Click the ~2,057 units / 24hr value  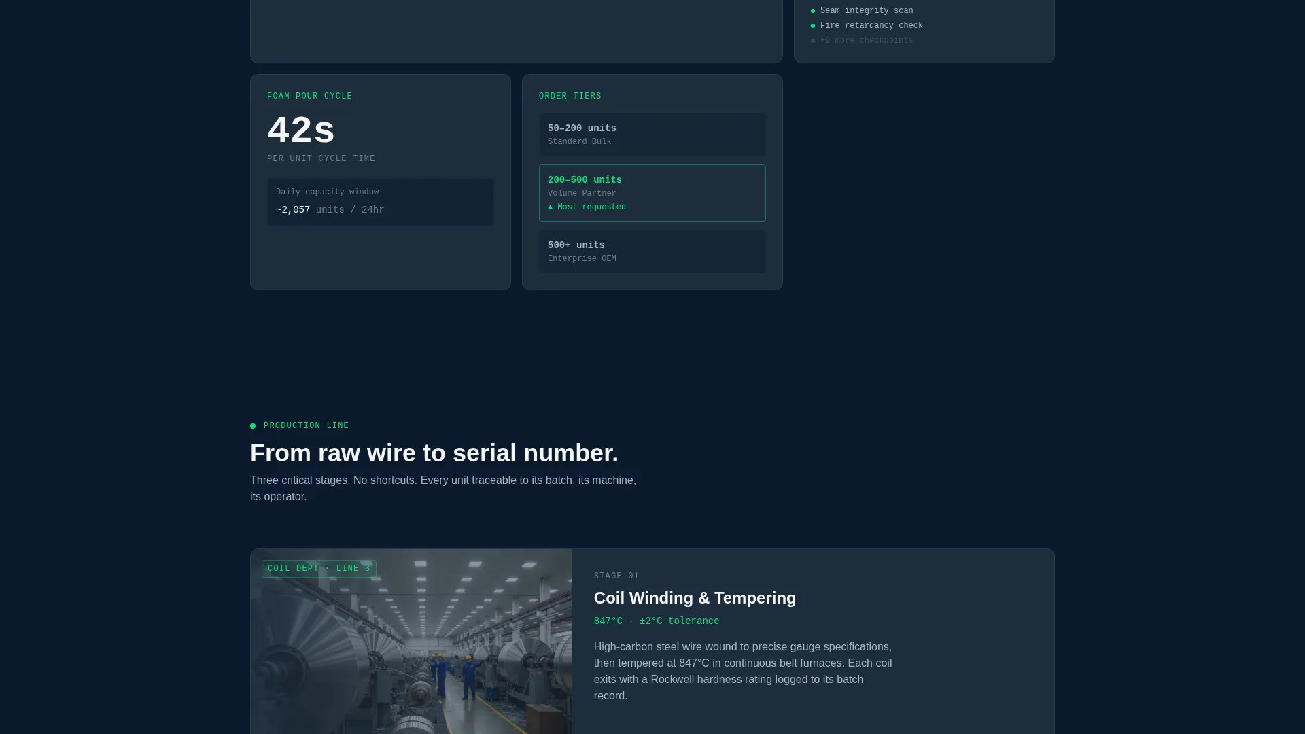tap(330, 210)
